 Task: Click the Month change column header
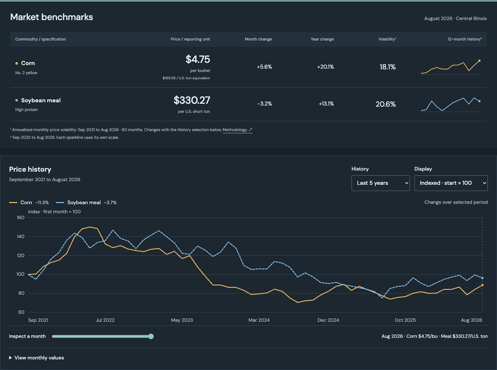(258, 39)
